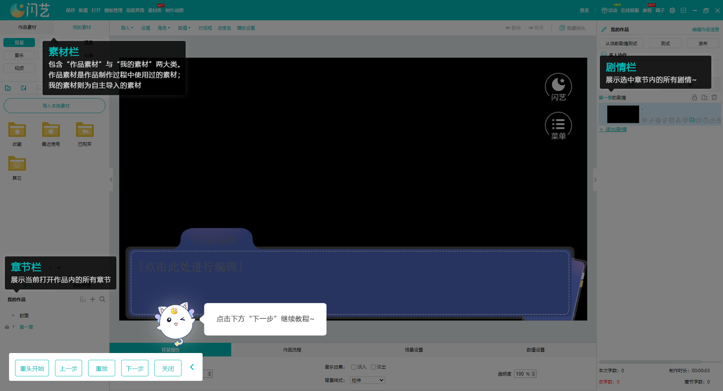Viewport: 723px width, 391px height.
Task: Click the new folder icon above the chapter list
Action: pos(704,97)
